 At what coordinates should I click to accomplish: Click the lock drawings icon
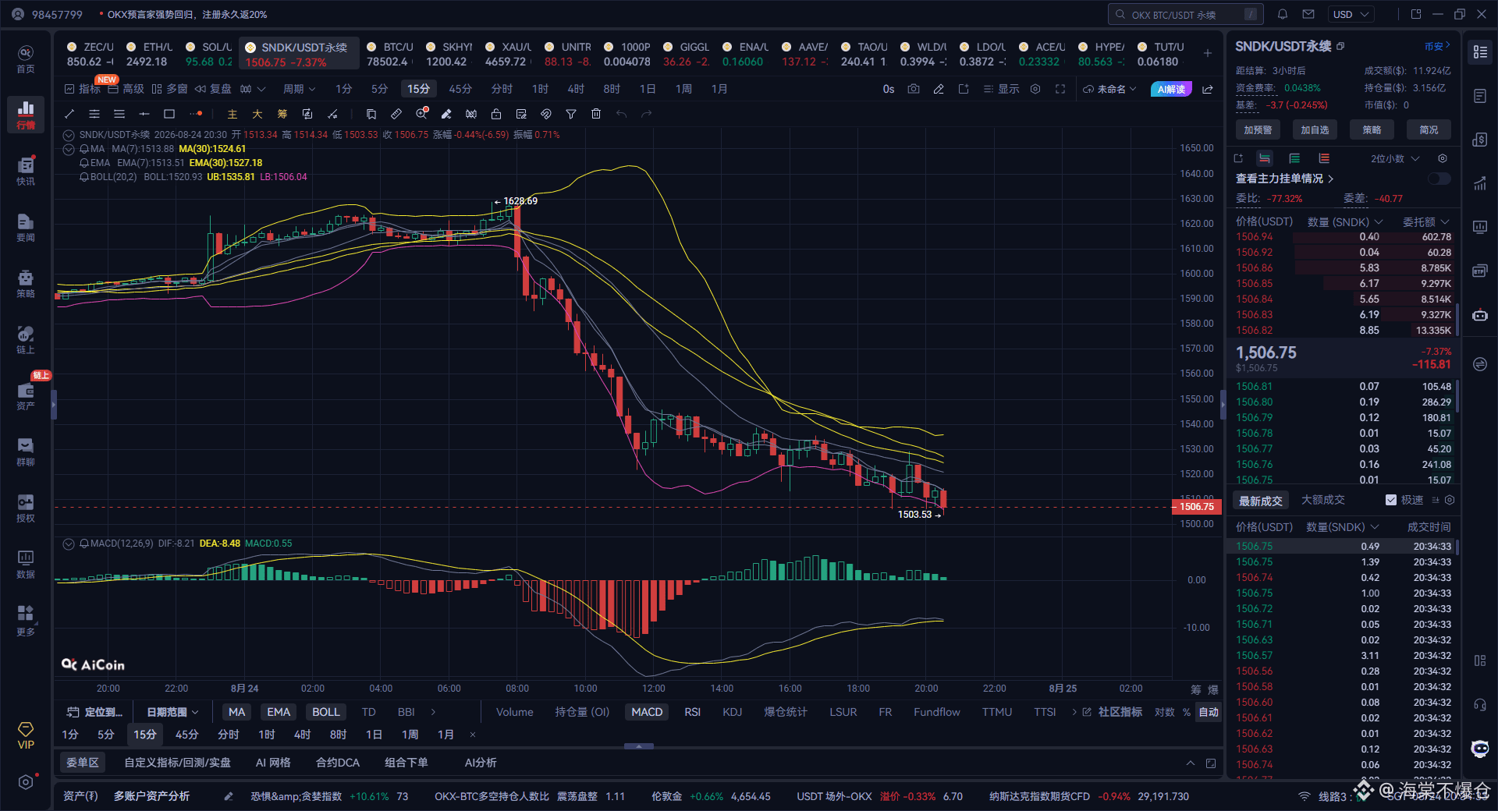496,114
